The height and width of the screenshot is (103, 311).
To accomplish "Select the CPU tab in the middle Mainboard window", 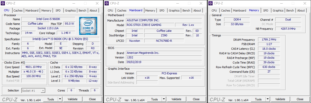I will [x=110, y=11].
